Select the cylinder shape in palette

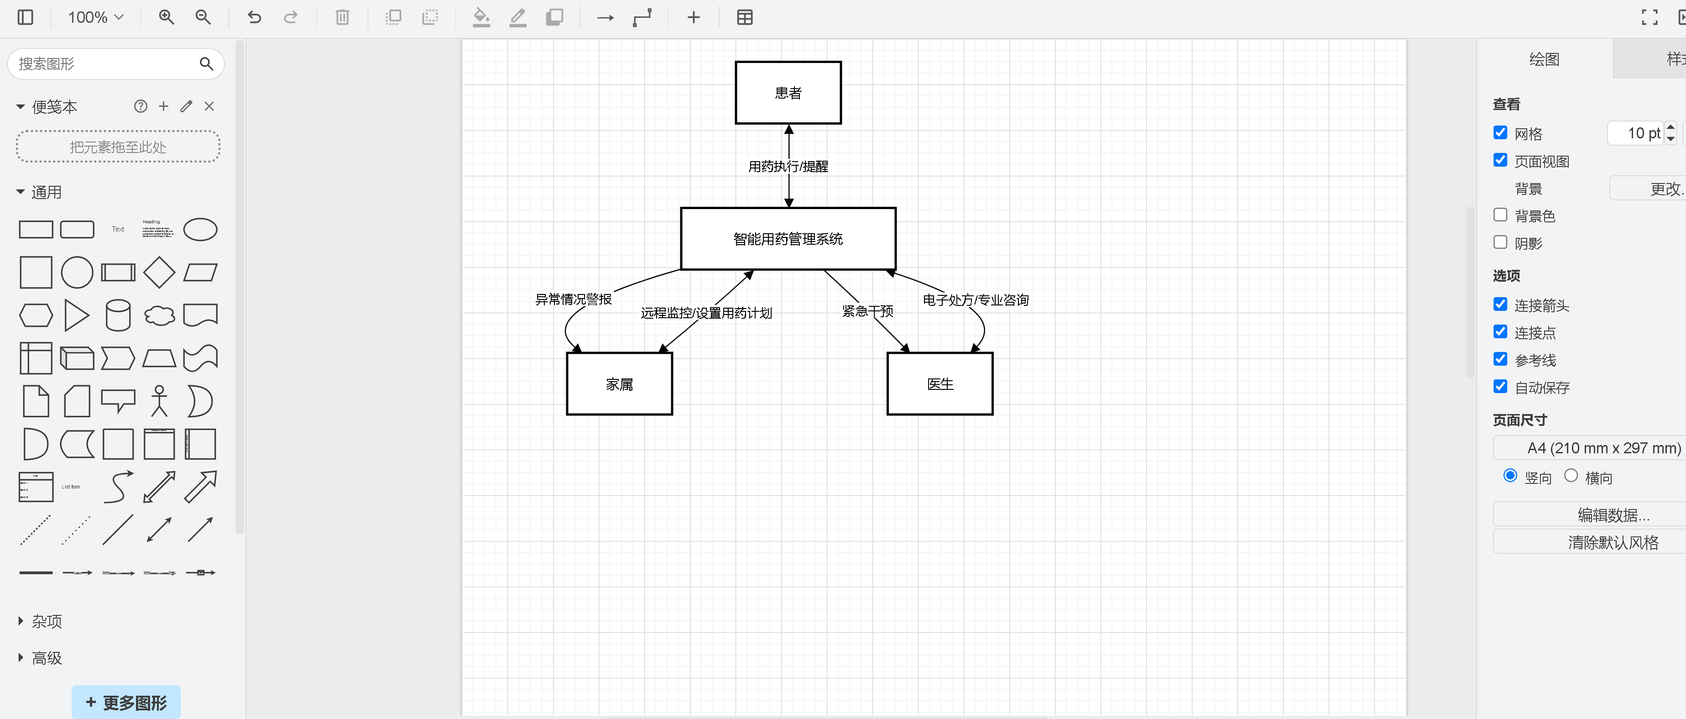118,315
